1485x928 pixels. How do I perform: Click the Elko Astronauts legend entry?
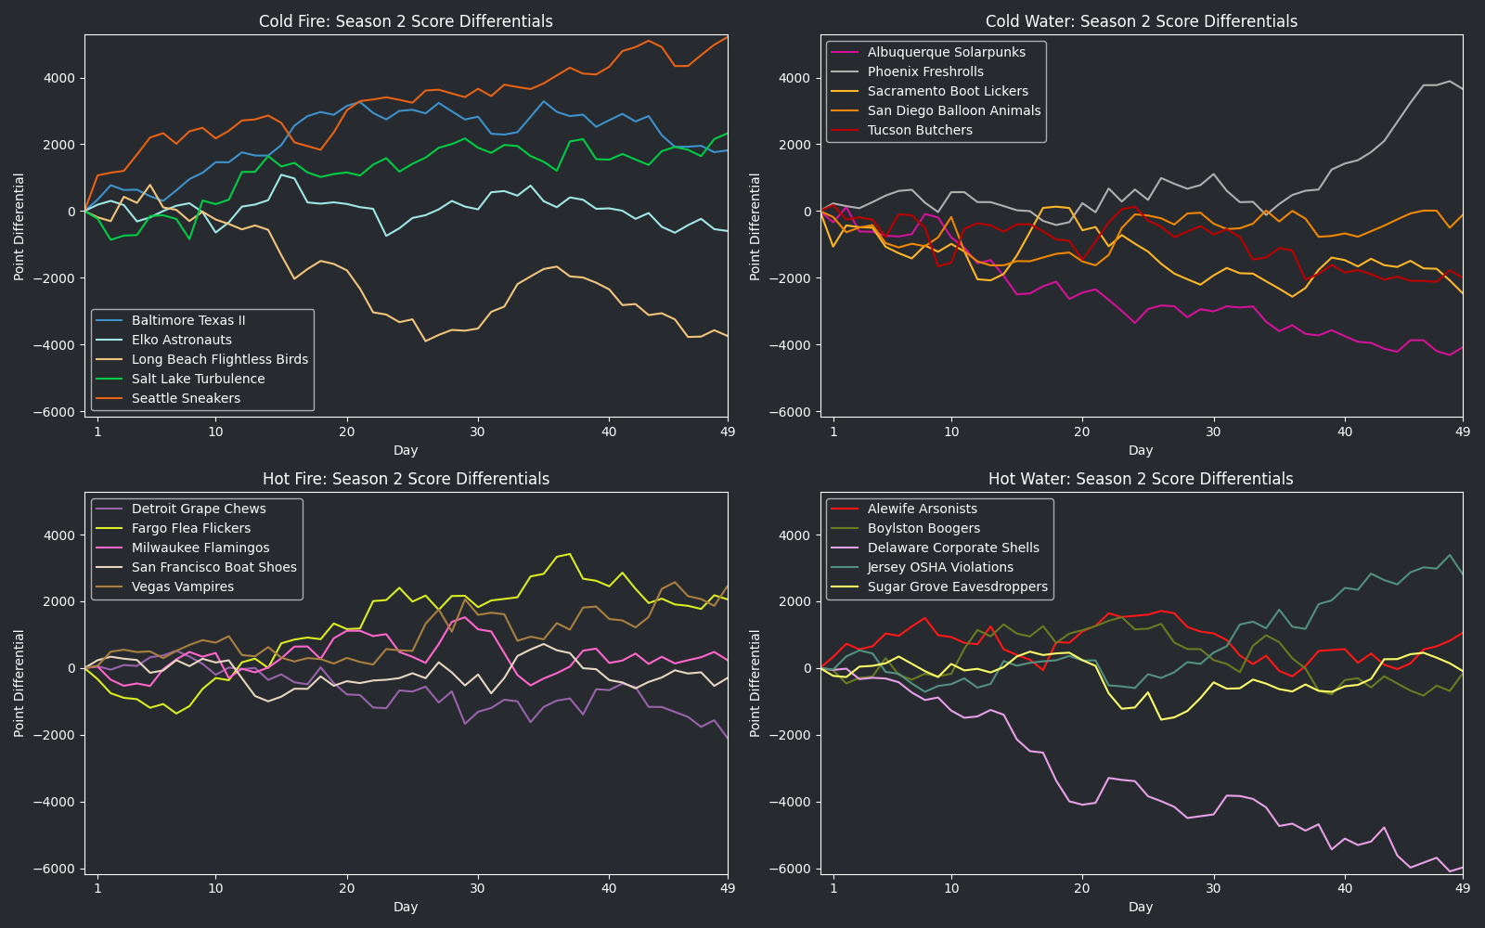181,340
